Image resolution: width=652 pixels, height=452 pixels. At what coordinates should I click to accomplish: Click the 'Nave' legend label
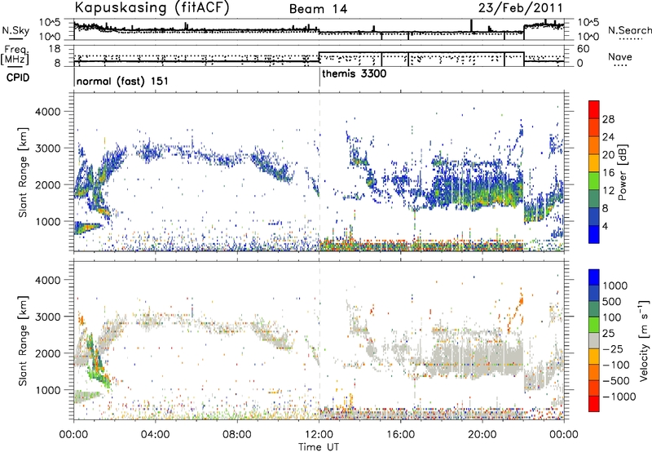(x=620, y=56)
